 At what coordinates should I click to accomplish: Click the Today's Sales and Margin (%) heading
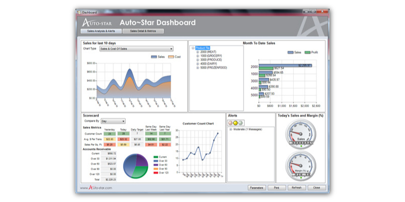point(300,116)
